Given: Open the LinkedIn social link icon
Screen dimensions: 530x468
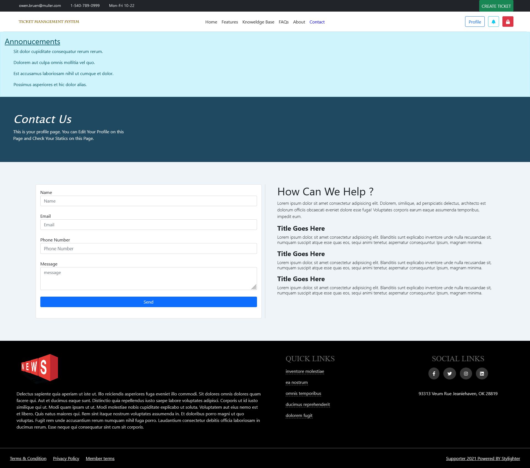Looking at the screenshot, I should 482,374.
